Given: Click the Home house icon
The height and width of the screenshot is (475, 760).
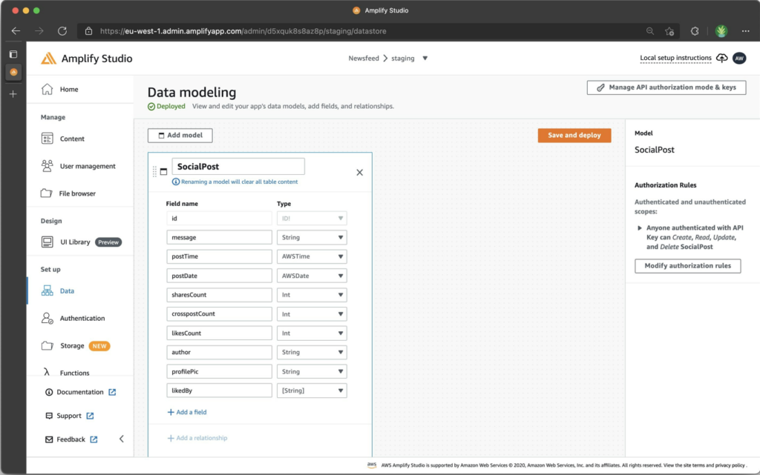Looking at the screenshot, I should (x=47, y=89).
